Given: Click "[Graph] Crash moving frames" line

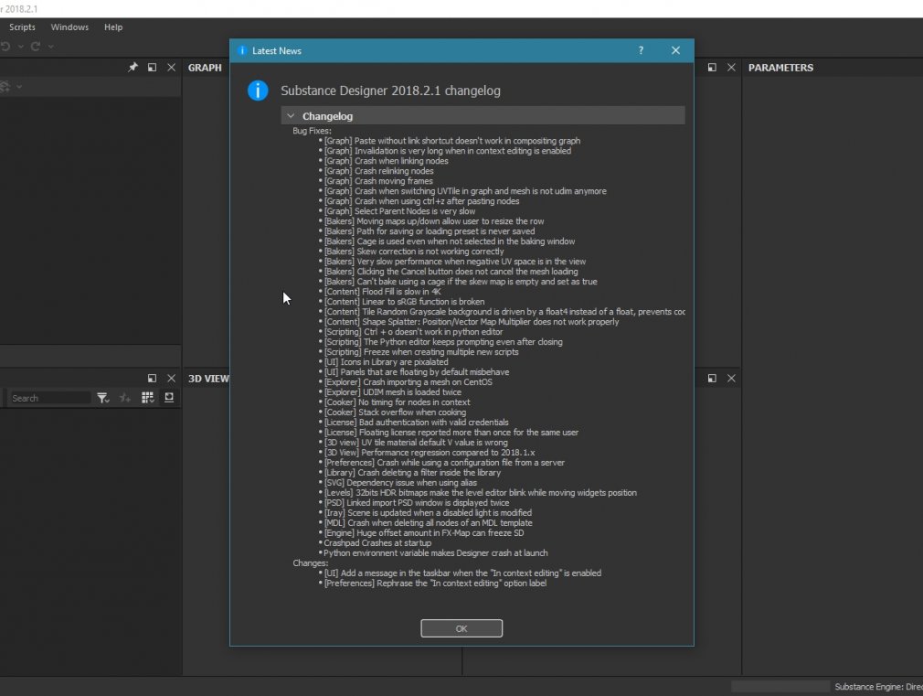Looking at the screenshot, I should pyautogui.click(x=378, y=181).
